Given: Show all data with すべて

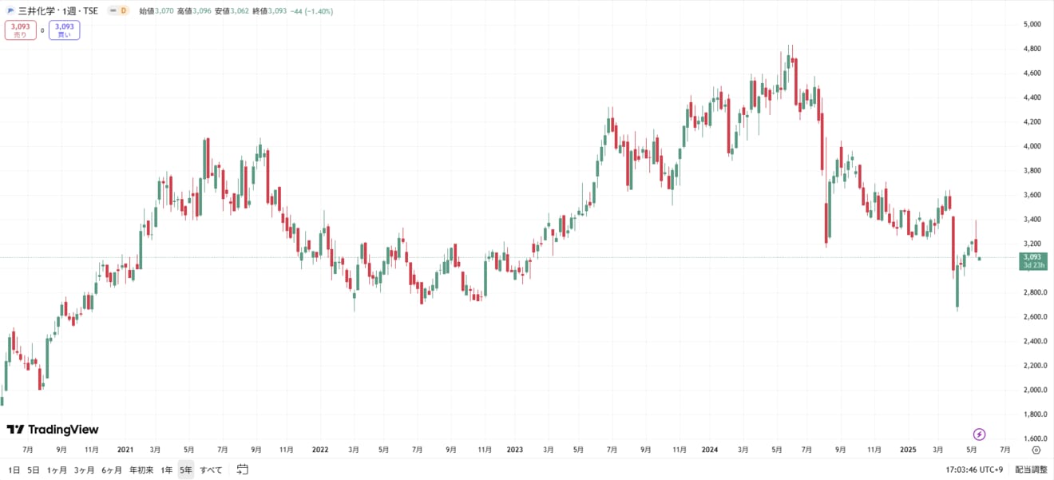Looking at the screenshot, I should [212, 470].
